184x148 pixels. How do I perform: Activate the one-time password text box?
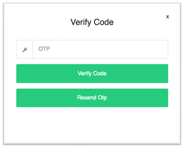(100, 49)
